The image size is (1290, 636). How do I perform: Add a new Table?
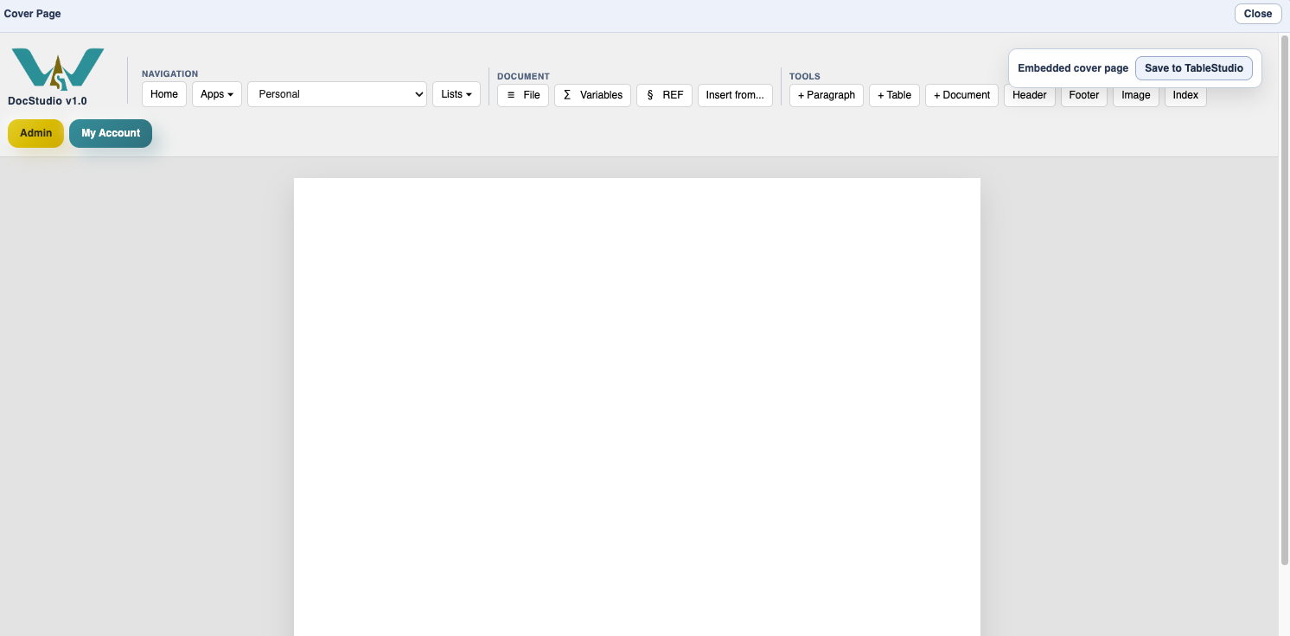coord(894,95)
